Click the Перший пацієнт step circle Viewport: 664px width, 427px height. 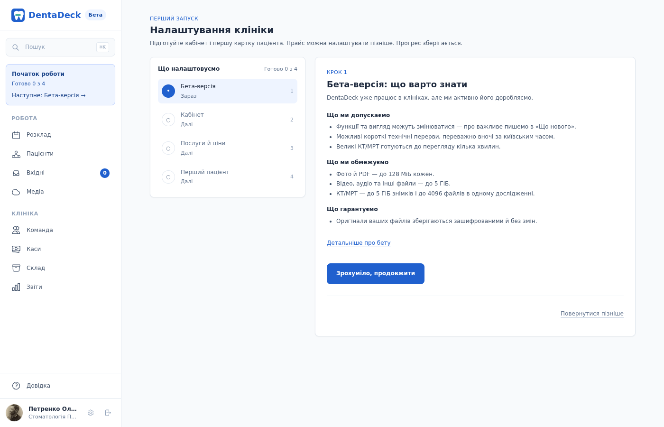point(168,177)
